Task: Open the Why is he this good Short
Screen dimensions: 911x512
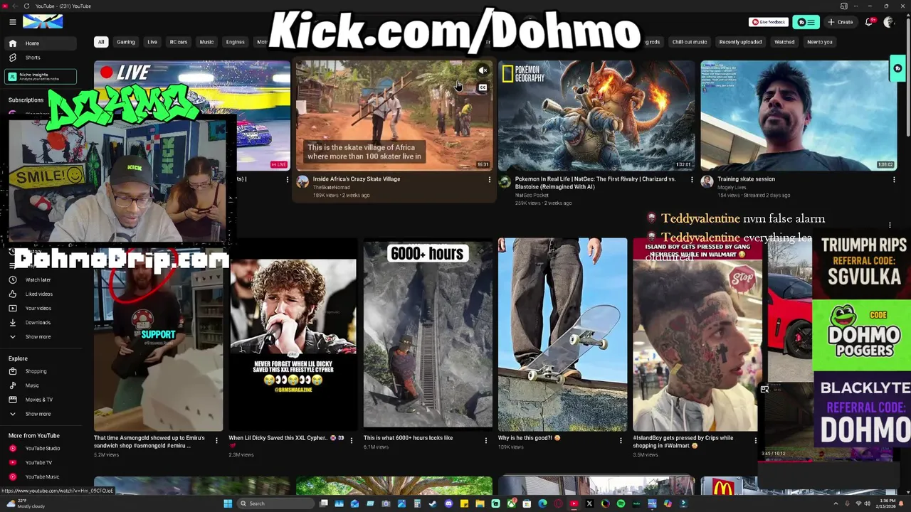Action: coord(562,334)
